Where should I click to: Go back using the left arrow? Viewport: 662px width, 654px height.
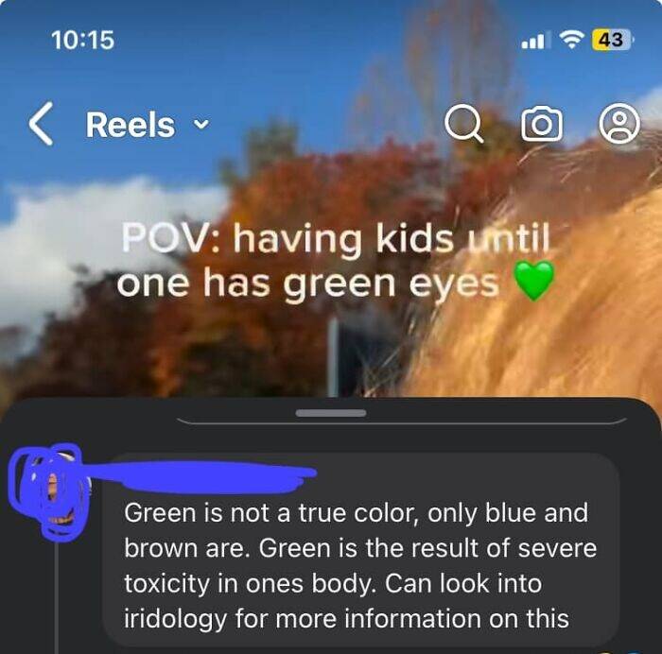point(41,124)
